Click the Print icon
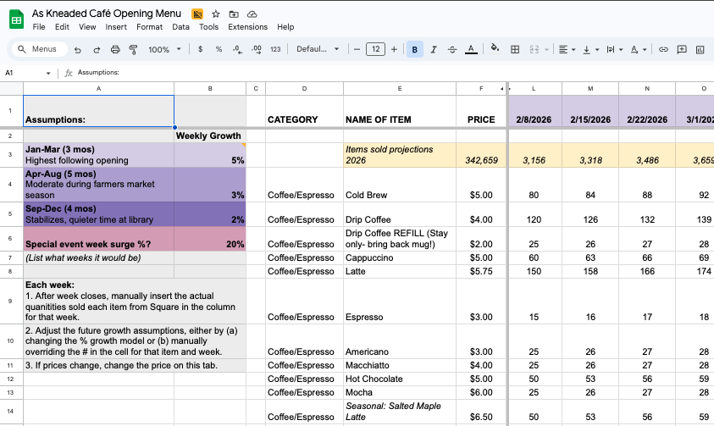This screenshot has height=426, width=714. 115,50
